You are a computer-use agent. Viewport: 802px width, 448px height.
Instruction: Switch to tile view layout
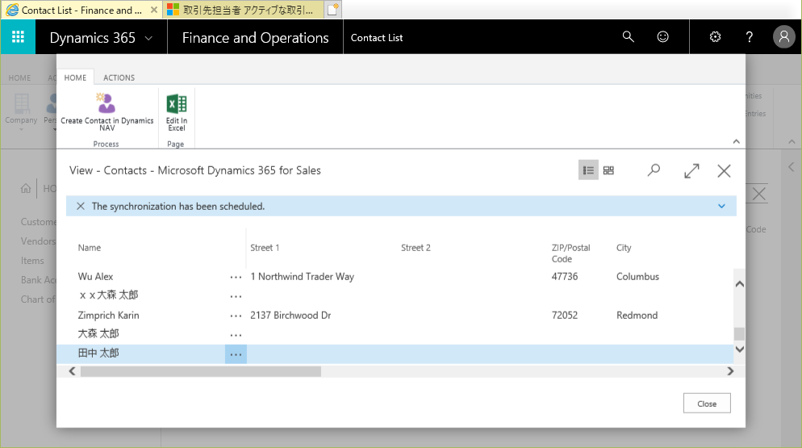(x=608, y=170)
